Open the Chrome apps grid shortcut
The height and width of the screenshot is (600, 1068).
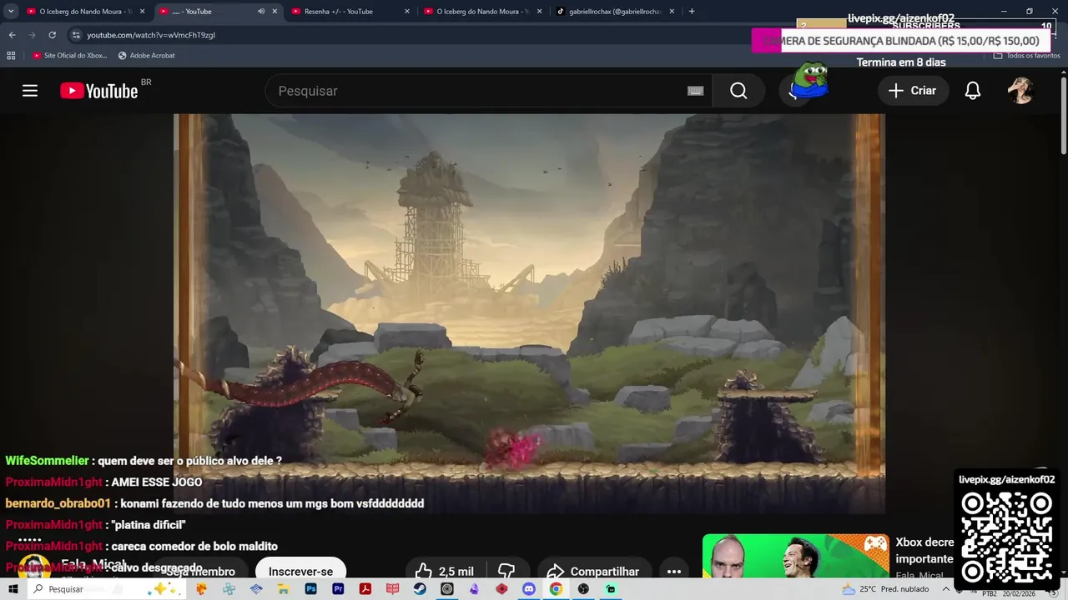pos(11,55)
